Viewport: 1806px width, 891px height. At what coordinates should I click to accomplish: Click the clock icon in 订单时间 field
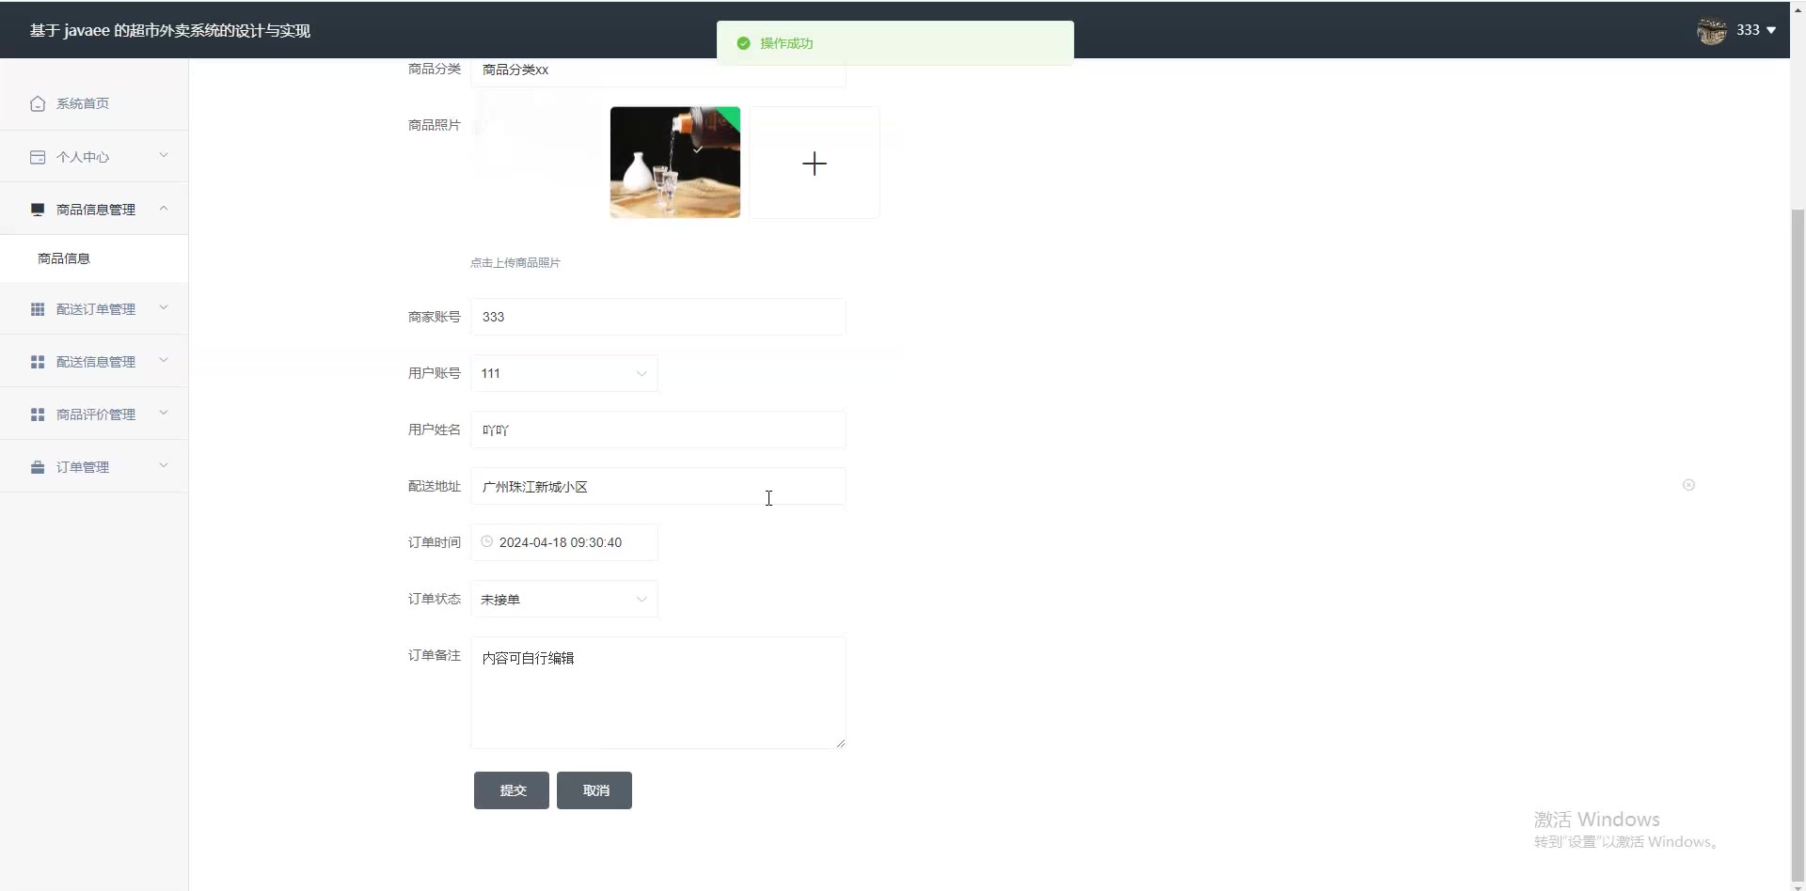pos(486,541)
